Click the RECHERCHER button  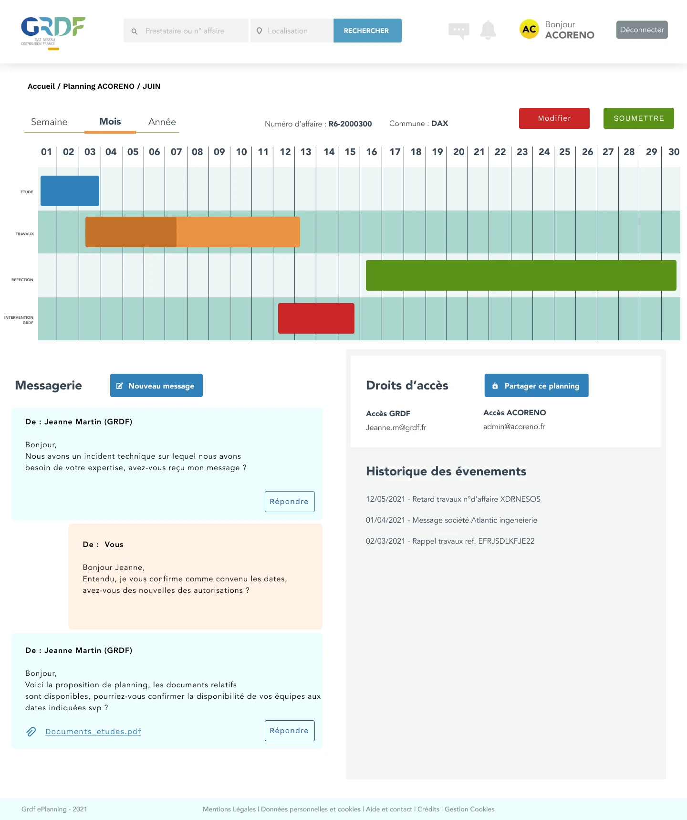point(367,31)
